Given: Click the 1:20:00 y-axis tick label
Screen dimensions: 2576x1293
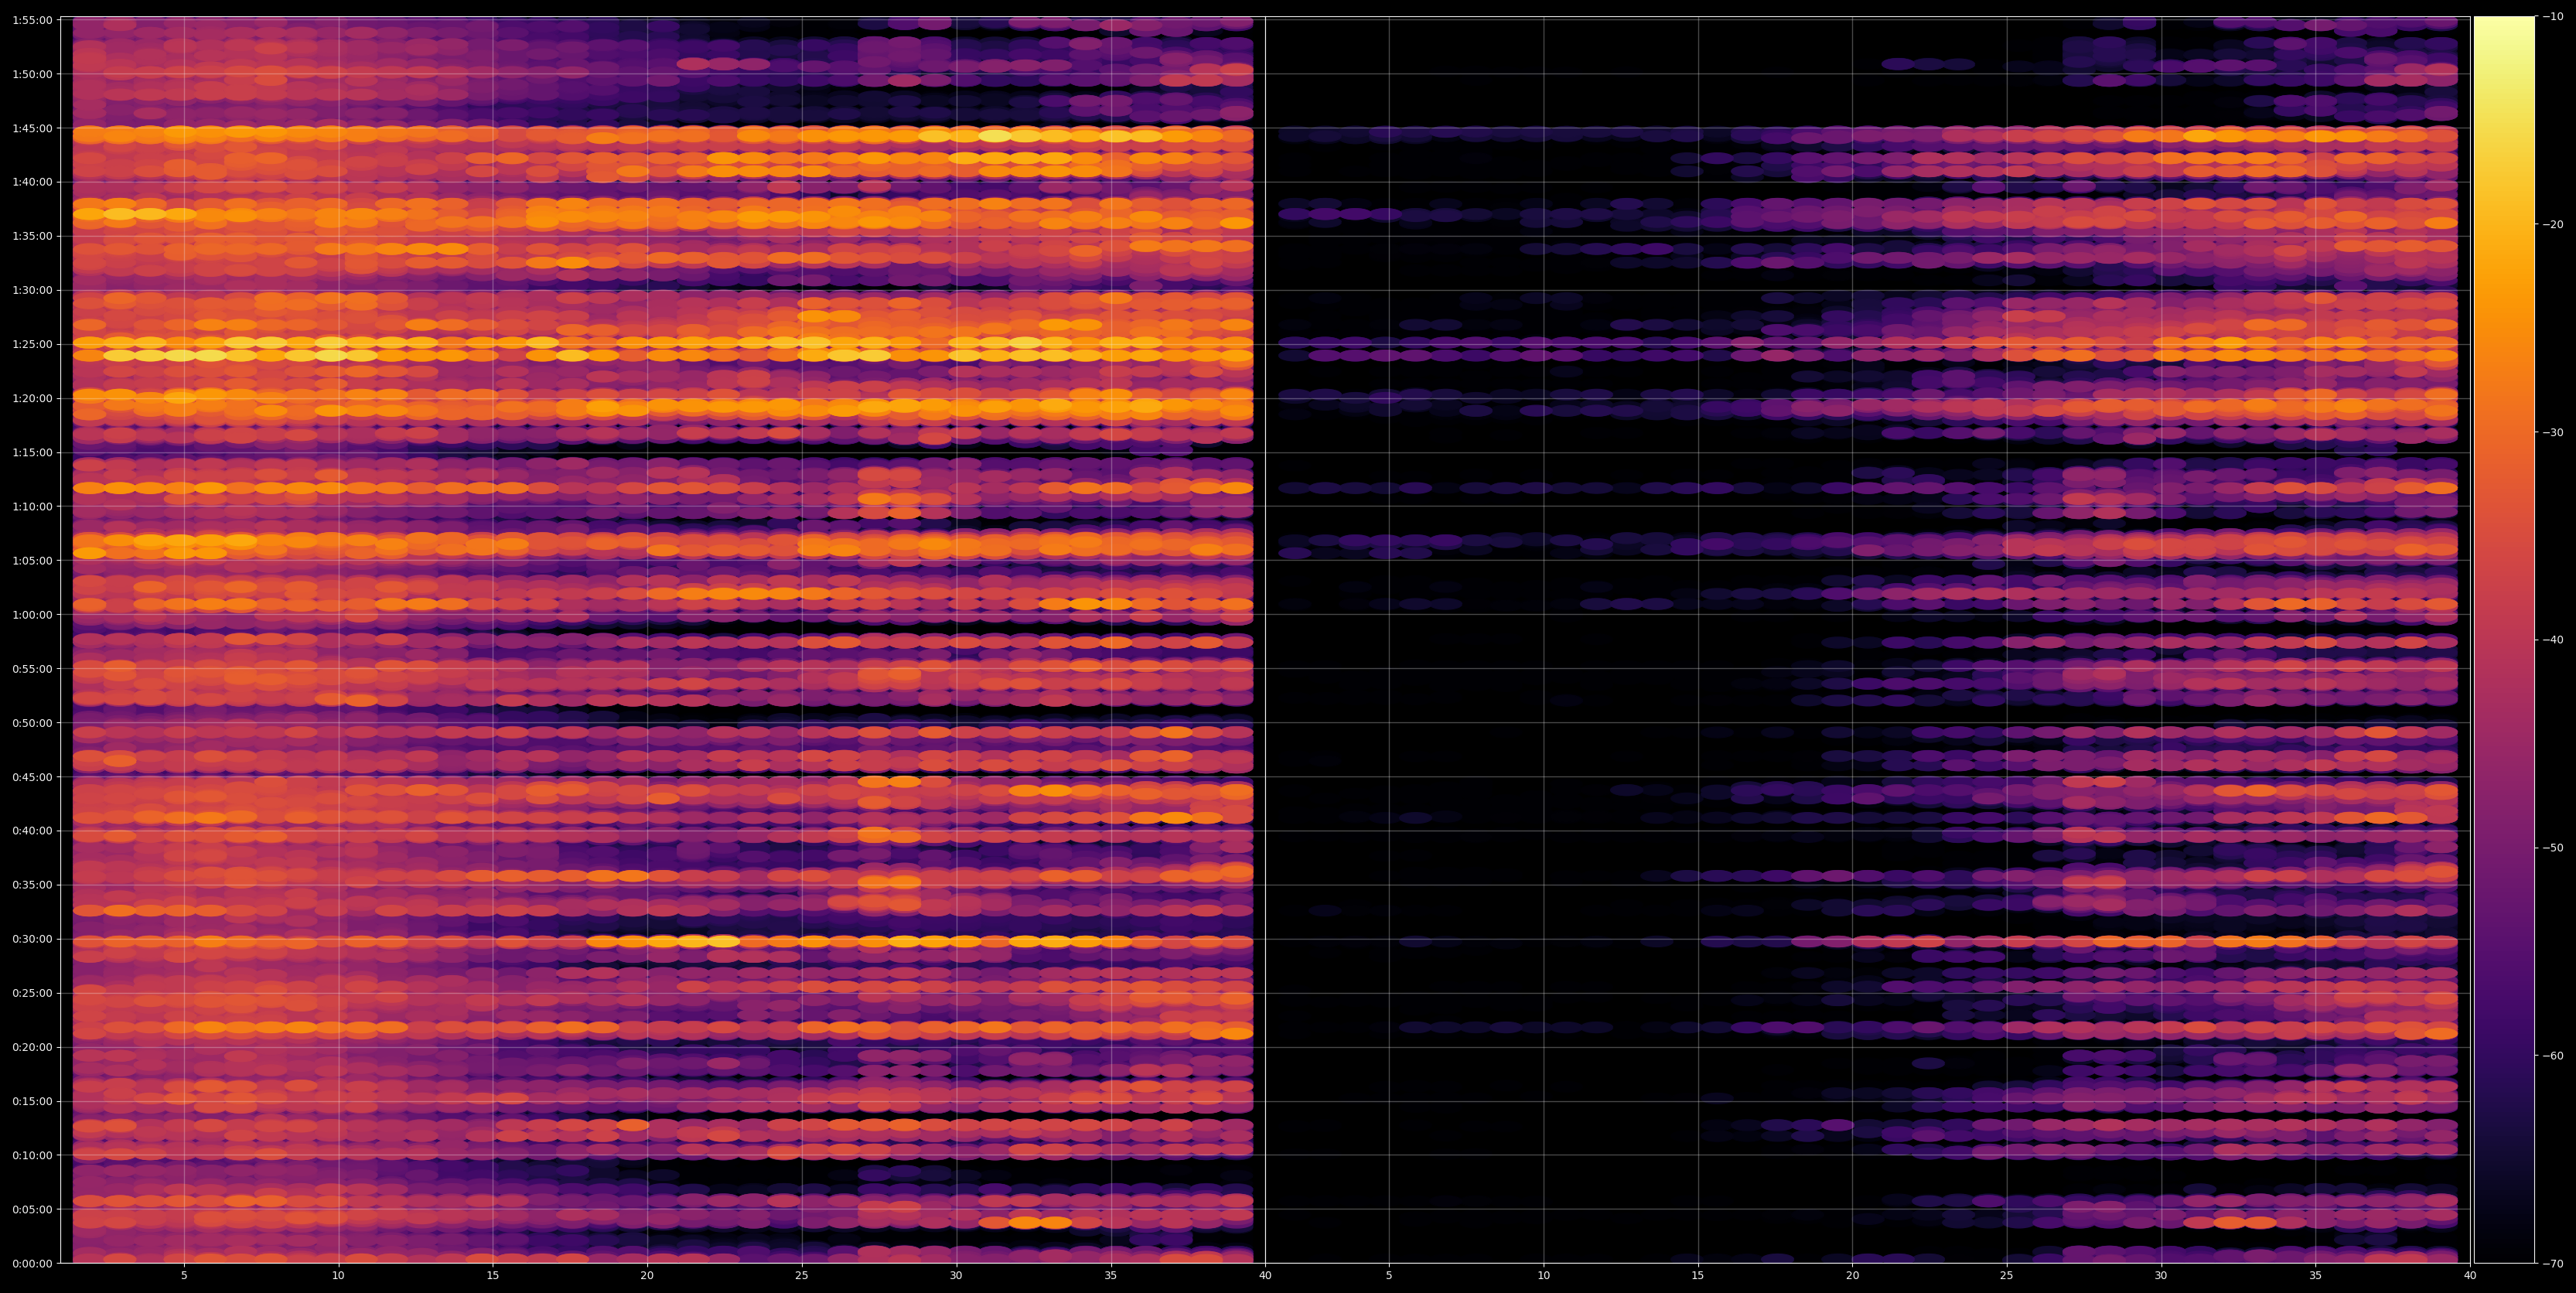Looking at the screenshot, I should coord(32,398).
